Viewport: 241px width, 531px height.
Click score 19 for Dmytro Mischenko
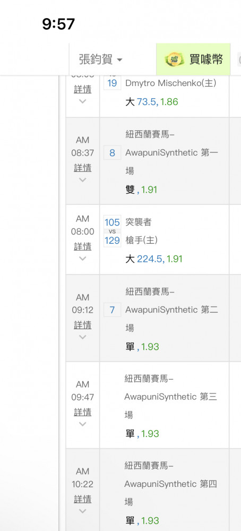(113, 83)
